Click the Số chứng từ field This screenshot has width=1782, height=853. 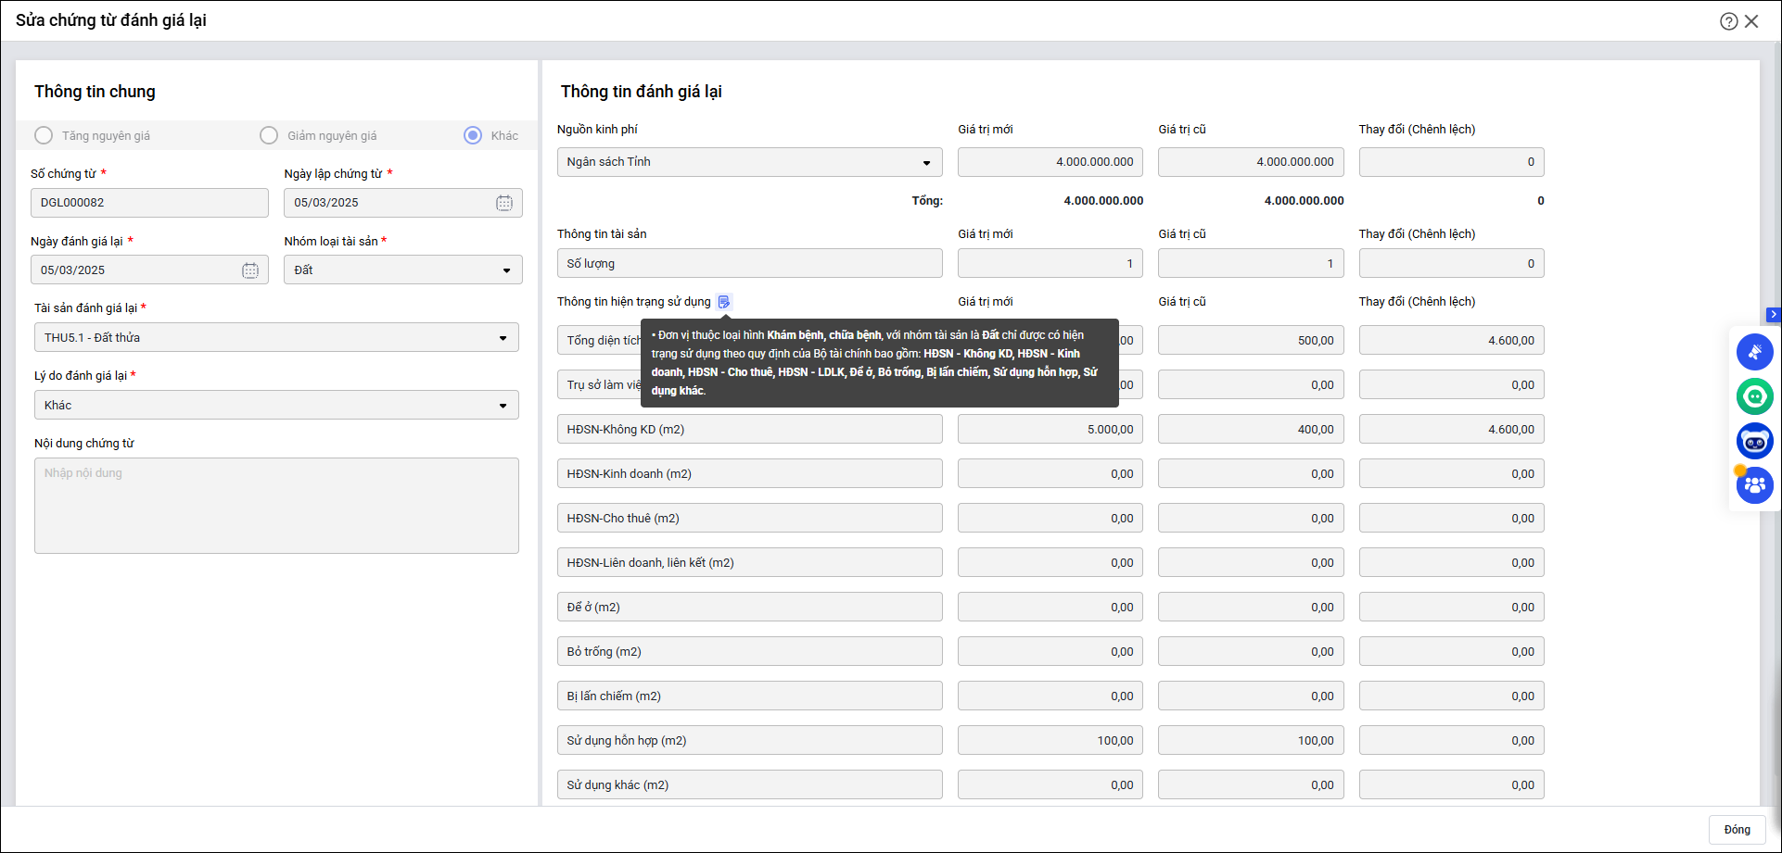(x=149, y=203)
